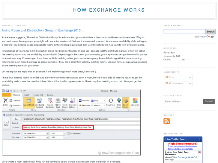The height and width of the screenshot is (163, 218).
Task: Click the Save icon in quick access toolbar
Action: pyautogui.click(x=7, y=91)
